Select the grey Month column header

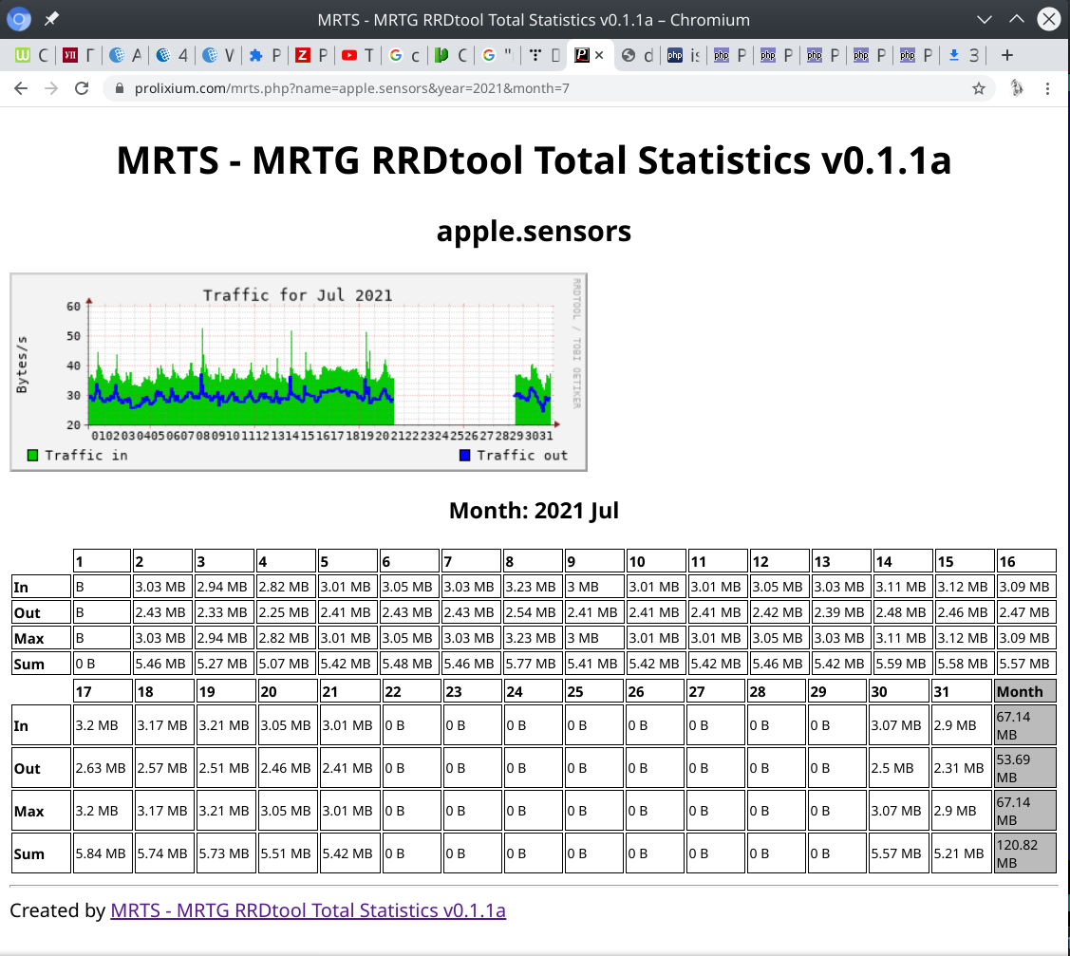[x=1025, y=691]
